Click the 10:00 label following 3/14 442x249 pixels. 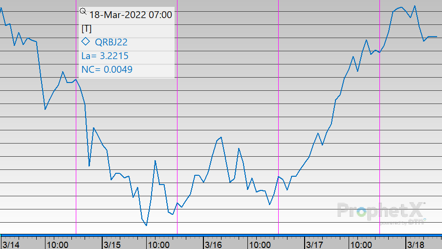58,244
